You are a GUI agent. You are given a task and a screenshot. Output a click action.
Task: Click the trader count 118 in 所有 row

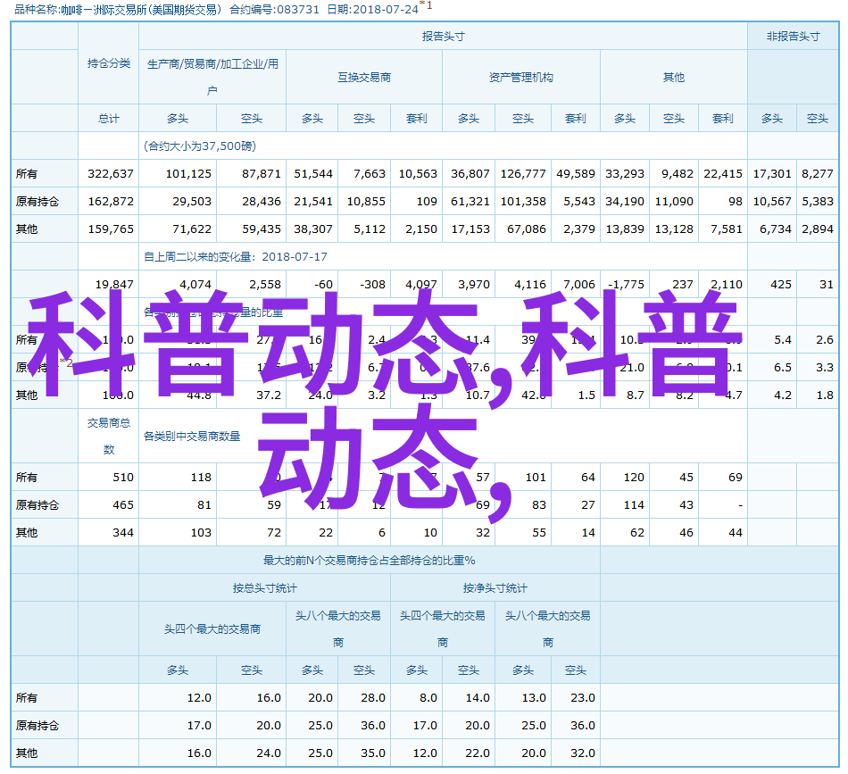tap(201, 477)
